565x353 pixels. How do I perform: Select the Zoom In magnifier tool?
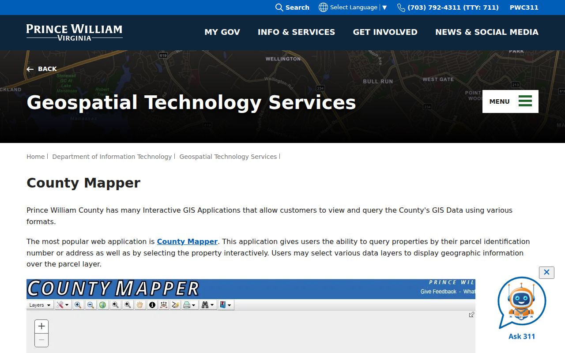[78, 305]
